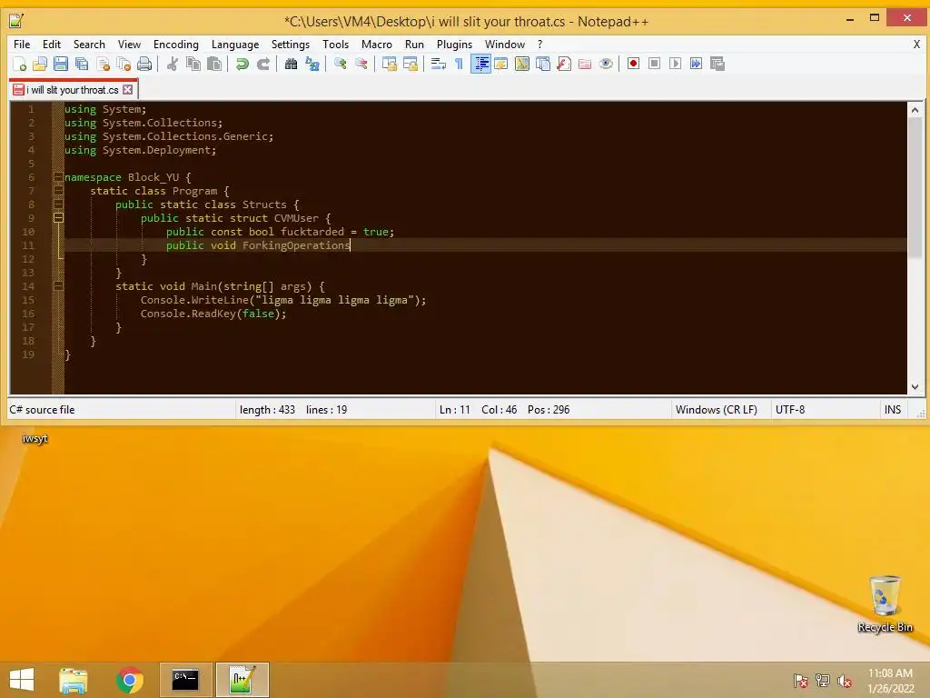
Task: Click the user defined language icon
Action: click(x=501, y=64)
